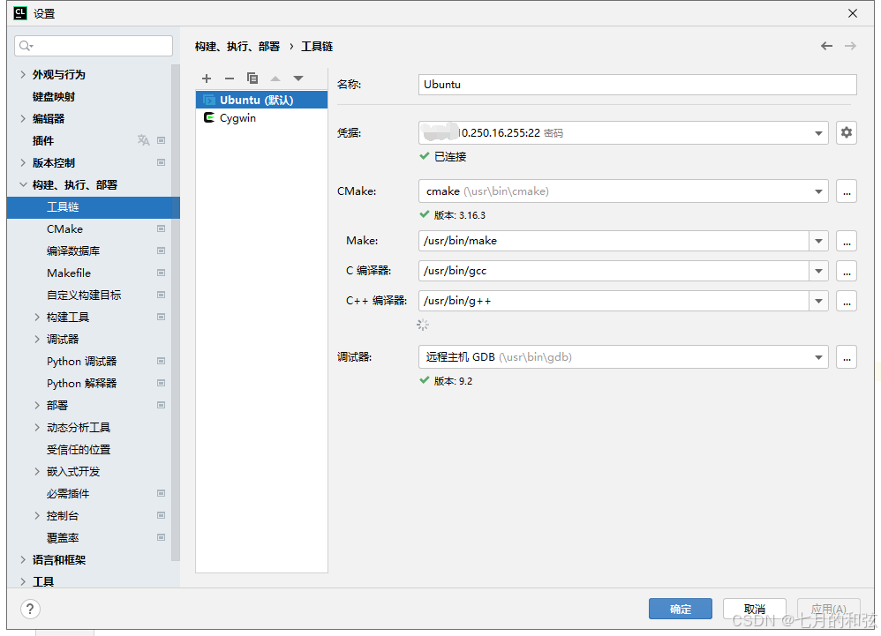The width and height of the screenshot is (881, 636).
Task: Move the toolchain up in the list
Action: click(275, 79)
